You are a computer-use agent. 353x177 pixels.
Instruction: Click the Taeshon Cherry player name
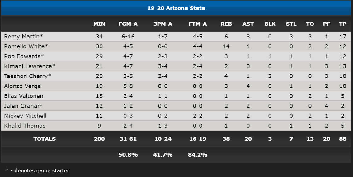[x=27, y=76]
